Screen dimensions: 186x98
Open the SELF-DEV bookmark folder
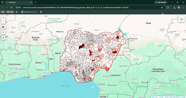pyautogui.click(x=10, y=12)
